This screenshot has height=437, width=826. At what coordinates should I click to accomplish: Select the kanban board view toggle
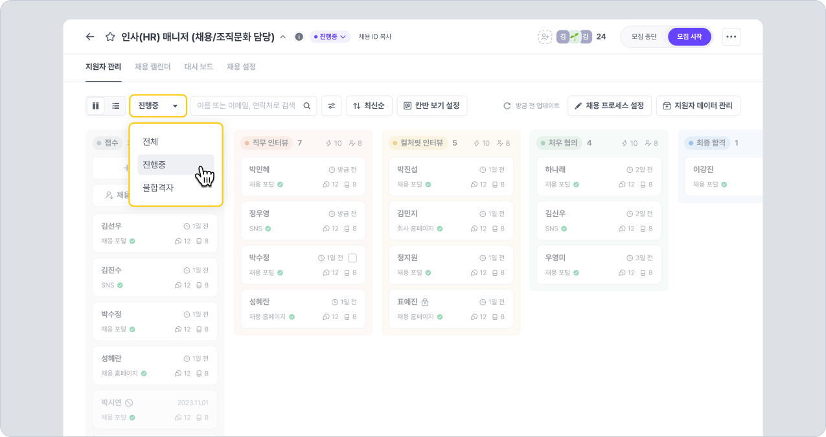(x=96, y=106)
